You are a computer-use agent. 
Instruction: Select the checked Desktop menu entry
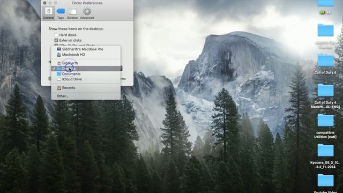pyautogui.click(x=86, y=69)
